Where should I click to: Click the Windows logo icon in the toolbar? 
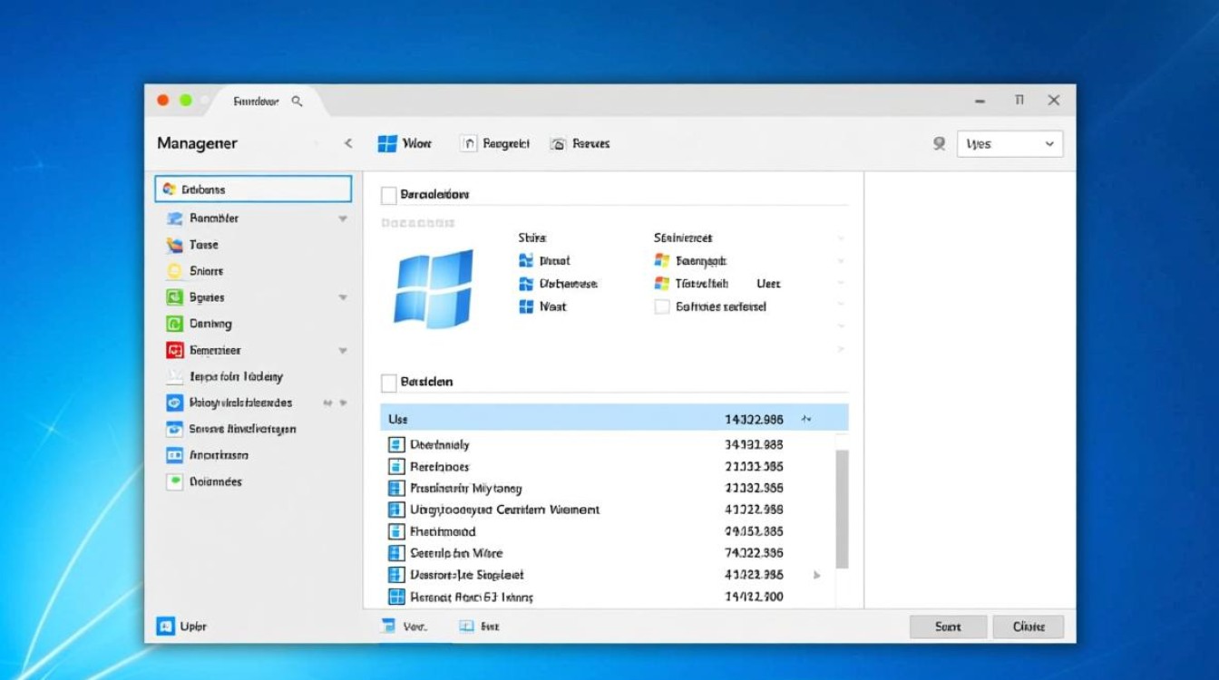[387, 143]
